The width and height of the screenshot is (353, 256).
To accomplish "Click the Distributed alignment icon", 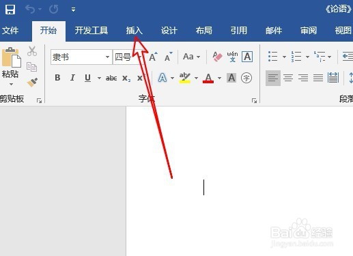I will coord(333,78).
